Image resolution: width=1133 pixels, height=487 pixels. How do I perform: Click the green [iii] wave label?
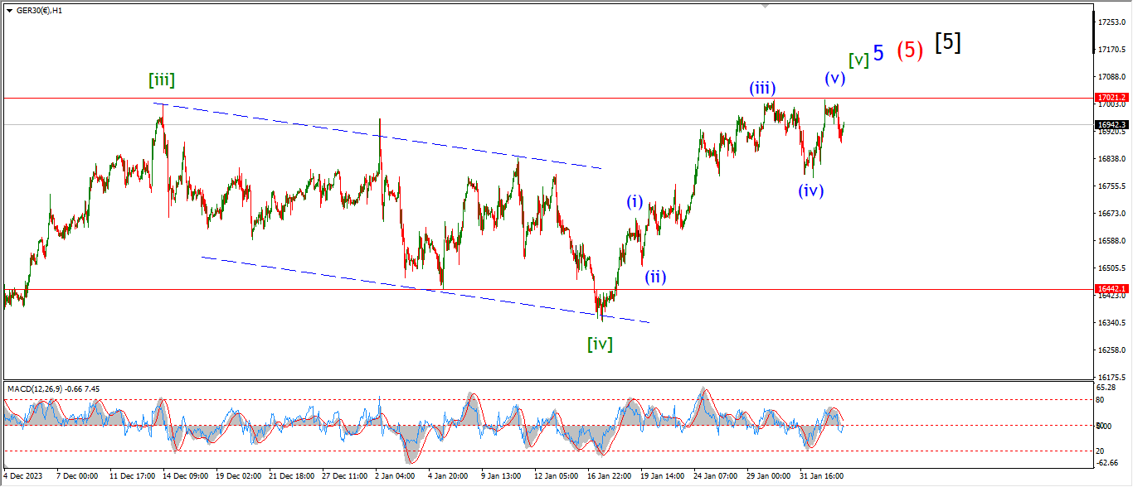(x=162, y=80)
